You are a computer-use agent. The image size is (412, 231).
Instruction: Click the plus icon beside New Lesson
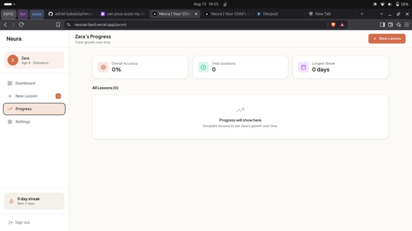point(10,96)
